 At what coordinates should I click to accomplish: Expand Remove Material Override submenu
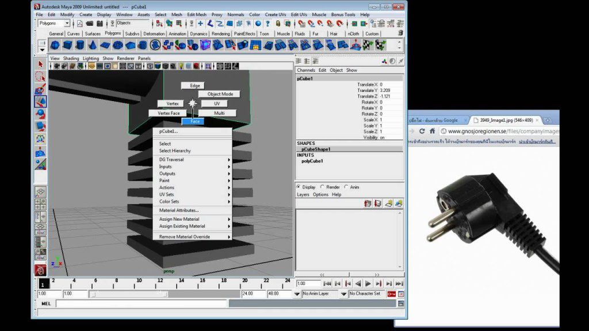tap(192, 237)
